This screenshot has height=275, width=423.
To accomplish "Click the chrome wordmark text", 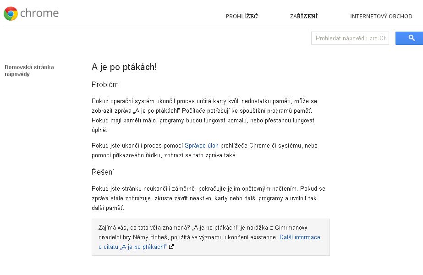I will coord(40,13).
